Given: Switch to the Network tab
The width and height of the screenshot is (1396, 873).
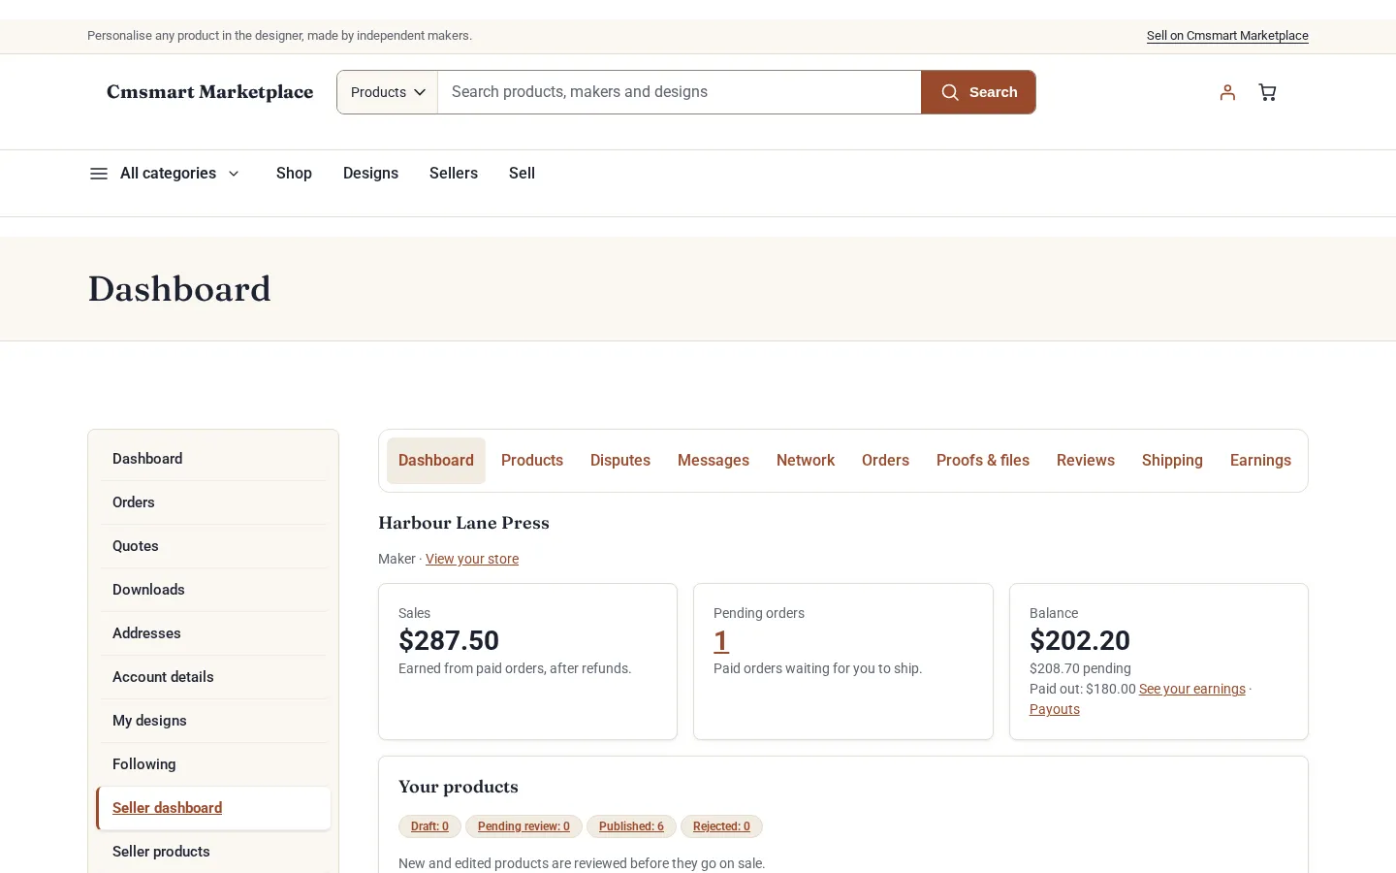Looking at the screenshot, I should click(806, 461).
